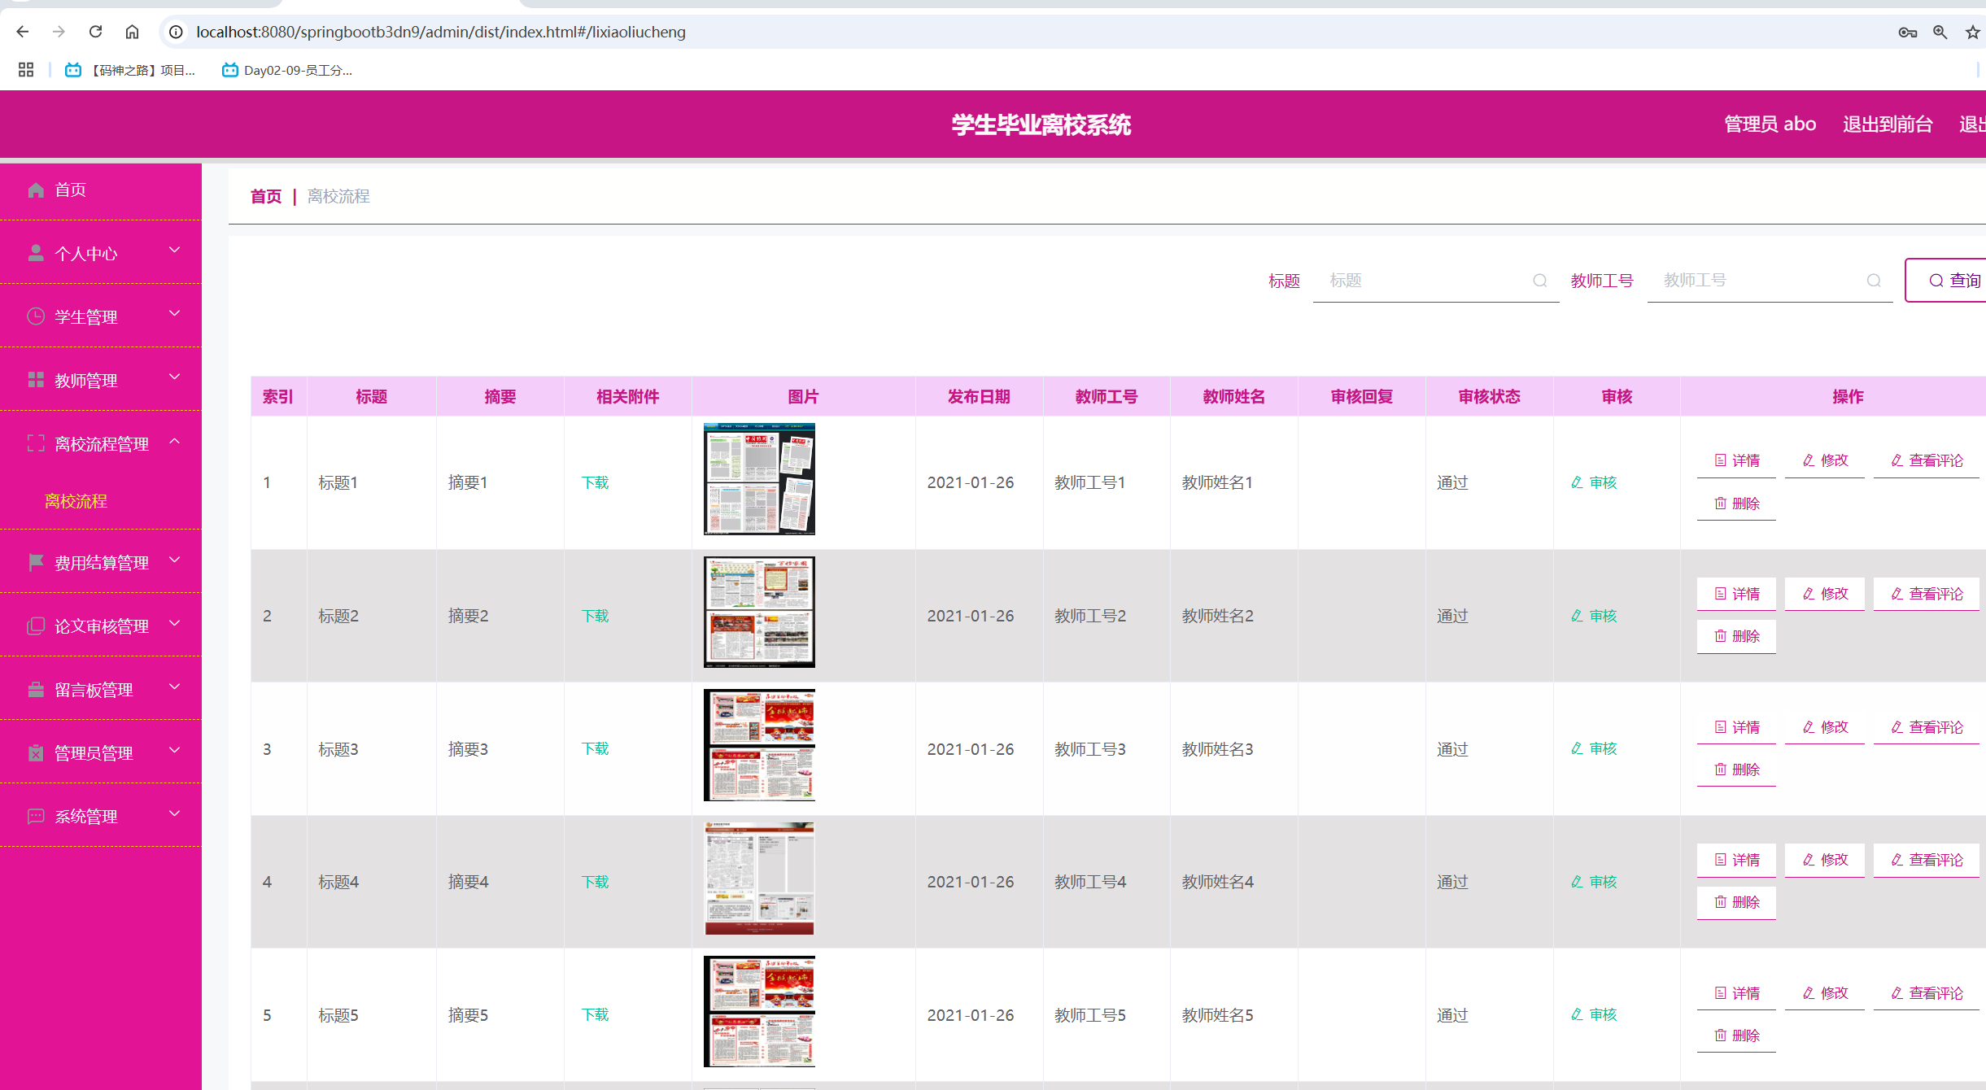Click the browser reload icon
1986x1090 pixels.
[95, 32]
